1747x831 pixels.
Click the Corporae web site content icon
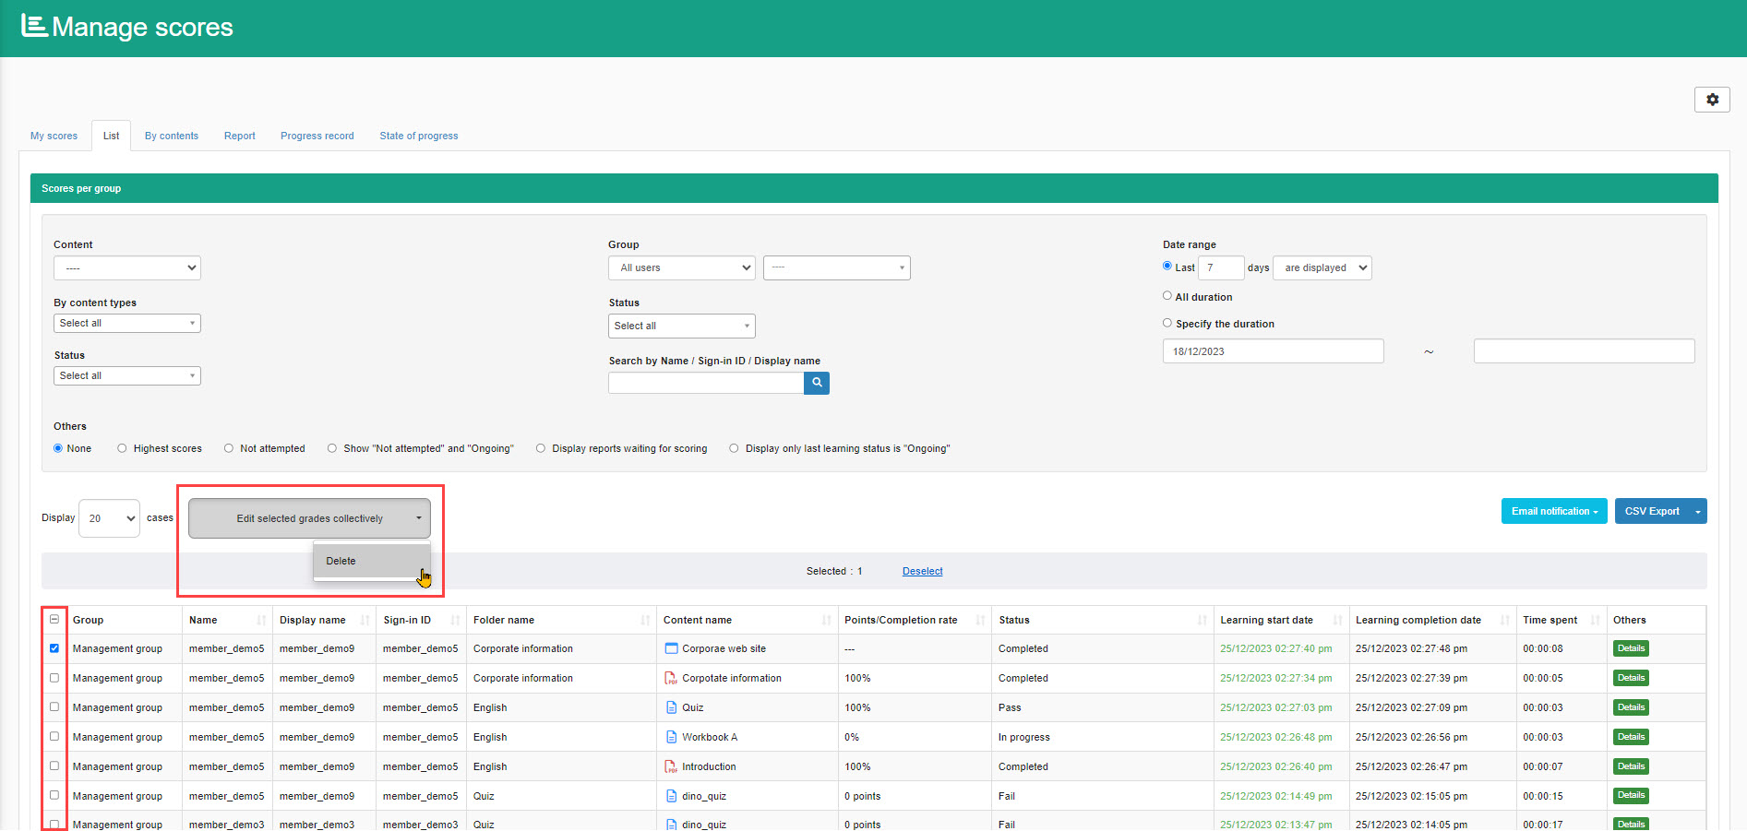point(671,648)
